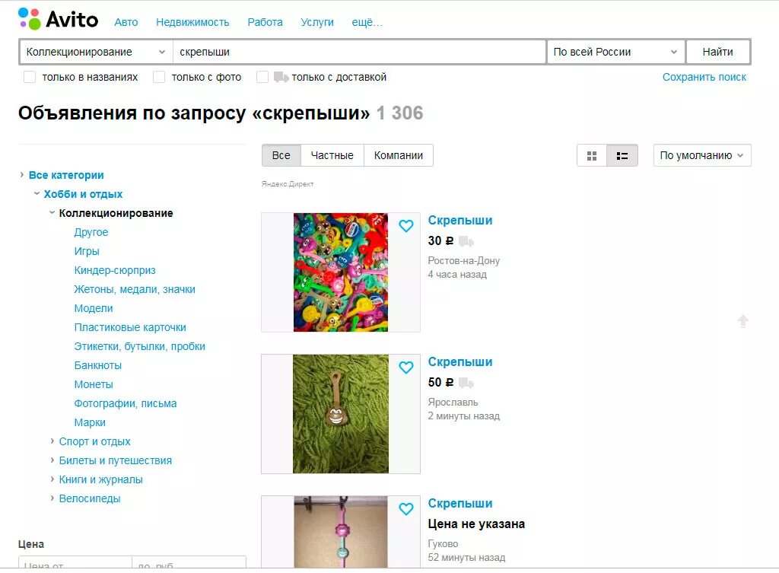This screenshot has width=779, height=573.
Task: Expand the Книги и журналы arrow
Action: 52,479
